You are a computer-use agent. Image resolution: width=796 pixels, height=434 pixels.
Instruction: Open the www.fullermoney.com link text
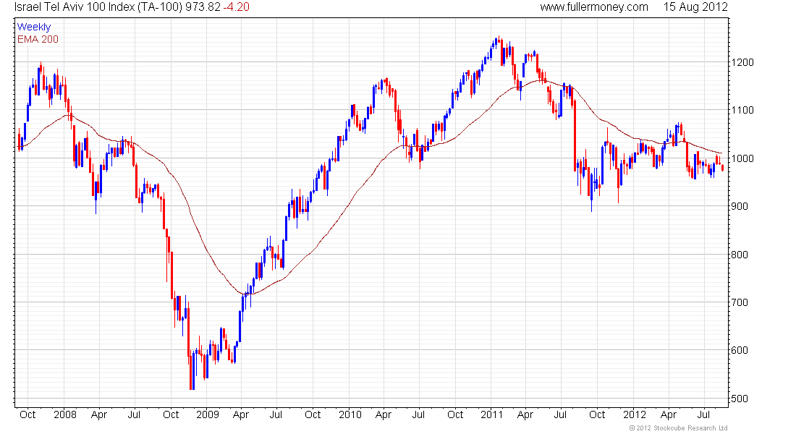point(594,7)
